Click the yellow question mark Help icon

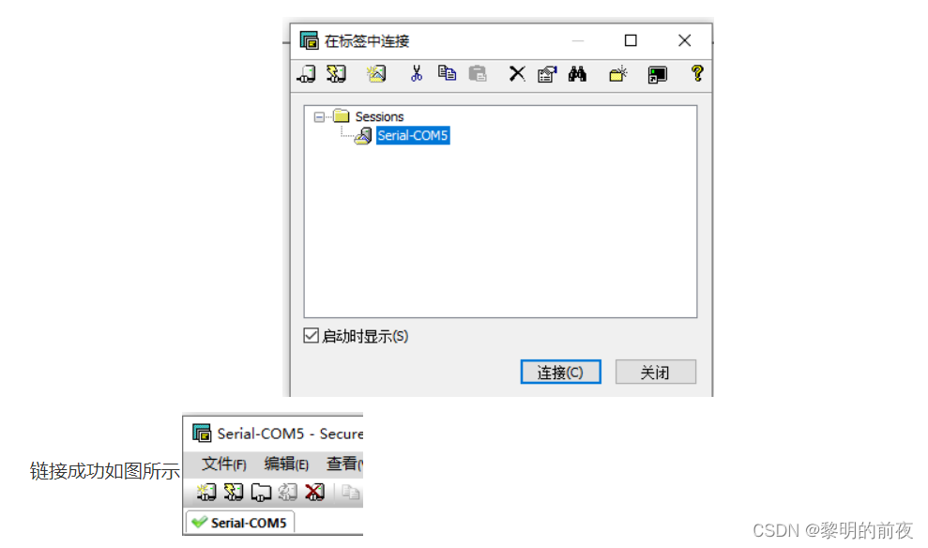697,73
